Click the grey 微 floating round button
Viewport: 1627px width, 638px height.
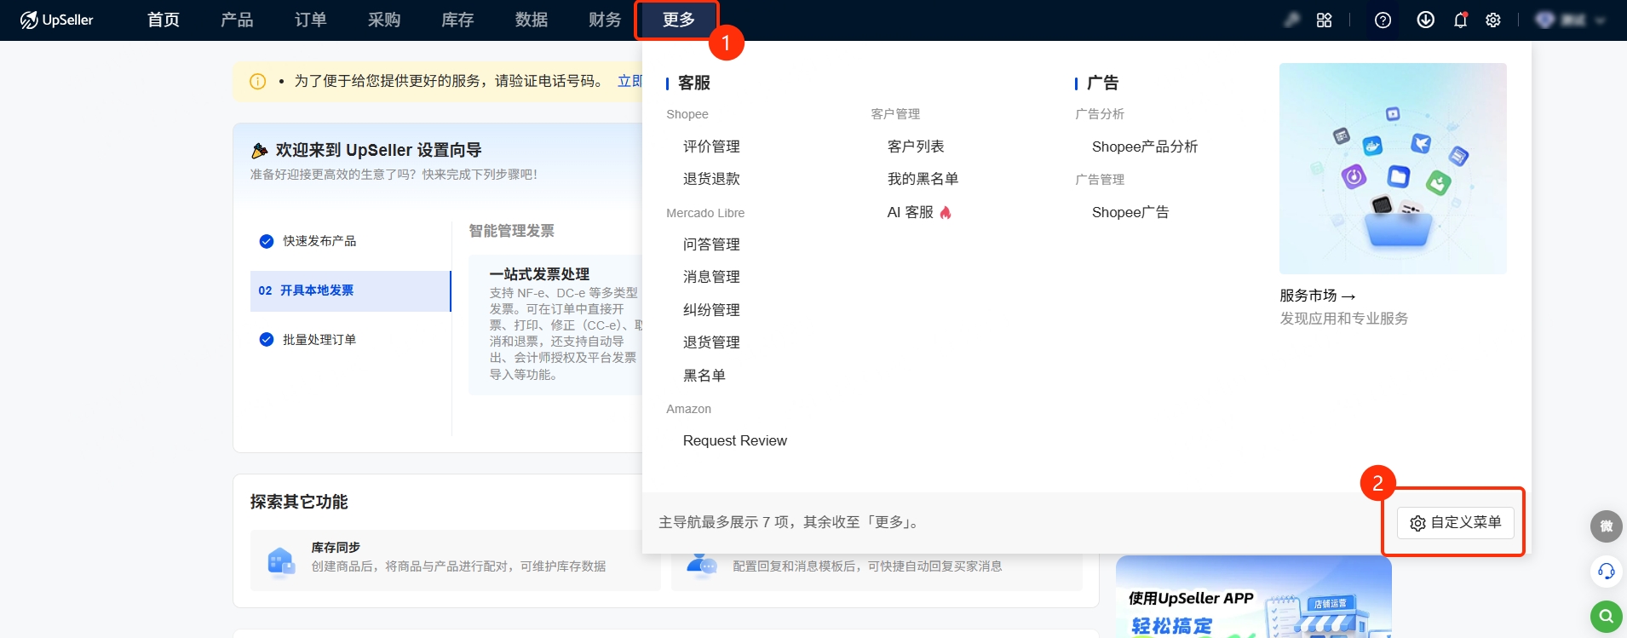point(1606,526)
